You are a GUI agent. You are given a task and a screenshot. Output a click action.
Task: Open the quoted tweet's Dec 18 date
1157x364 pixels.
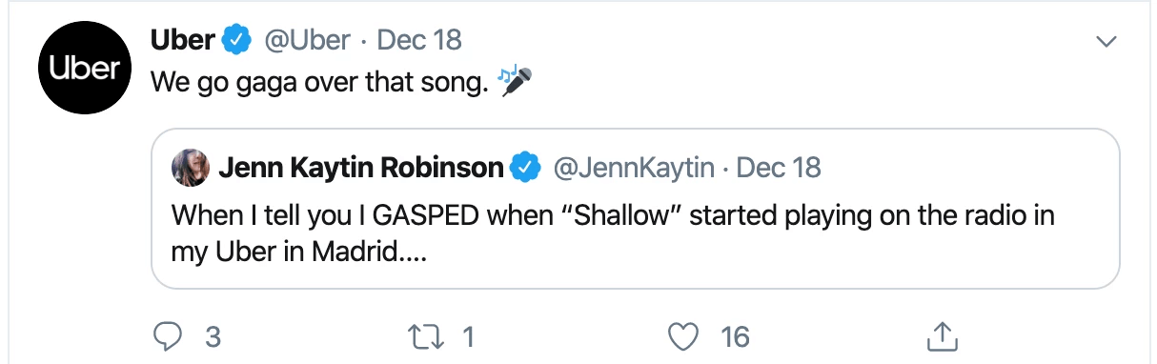[x=780, y=169]
